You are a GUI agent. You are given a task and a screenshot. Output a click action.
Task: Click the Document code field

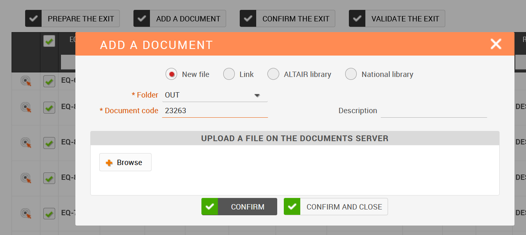(215, 111)
